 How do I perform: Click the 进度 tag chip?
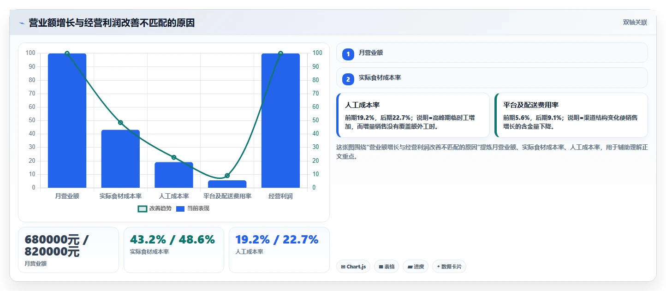(x=416, y=267)
